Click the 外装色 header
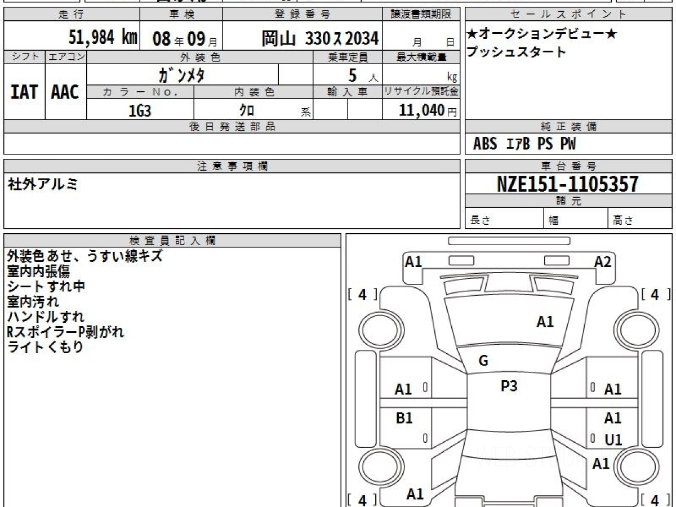676x507 pixels. tap(200, 57)
